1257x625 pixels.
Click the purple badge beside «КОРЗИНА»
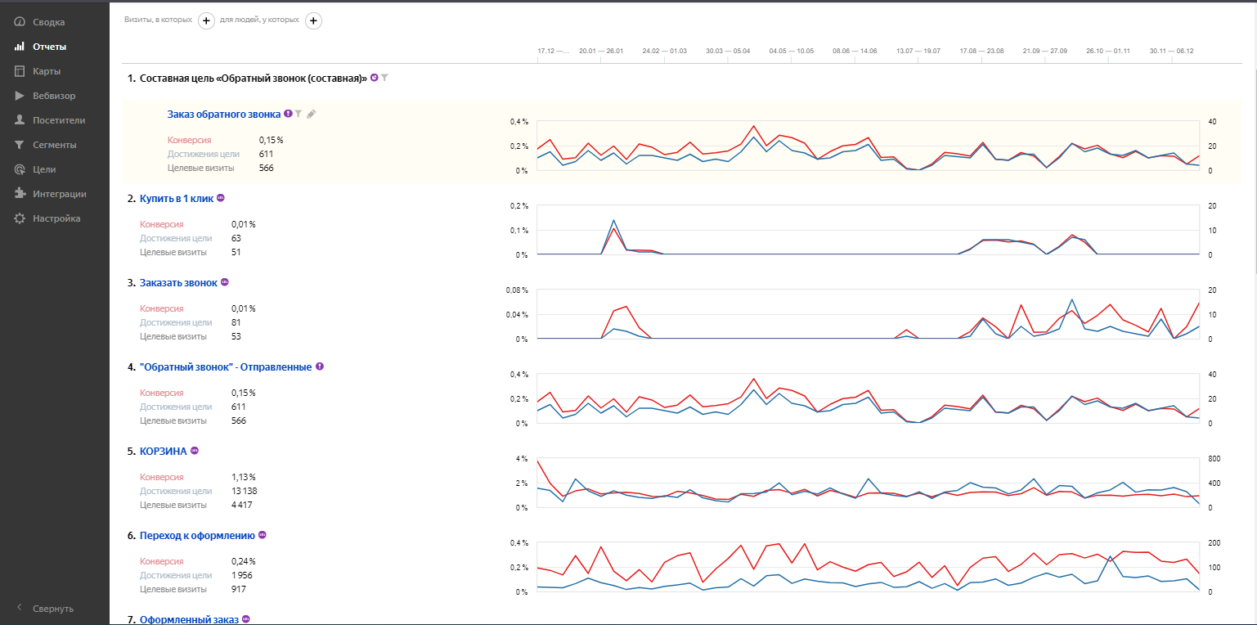[x=195, y=451]
